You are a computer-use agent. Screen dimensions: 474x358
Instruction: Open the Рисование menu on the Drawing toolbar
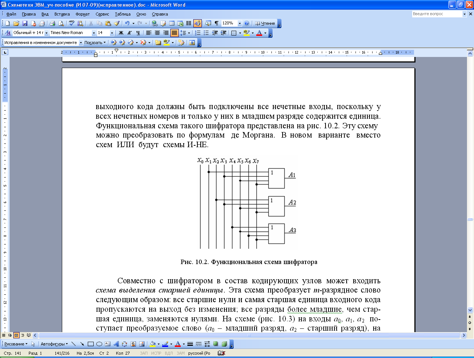tap(16, 344)
